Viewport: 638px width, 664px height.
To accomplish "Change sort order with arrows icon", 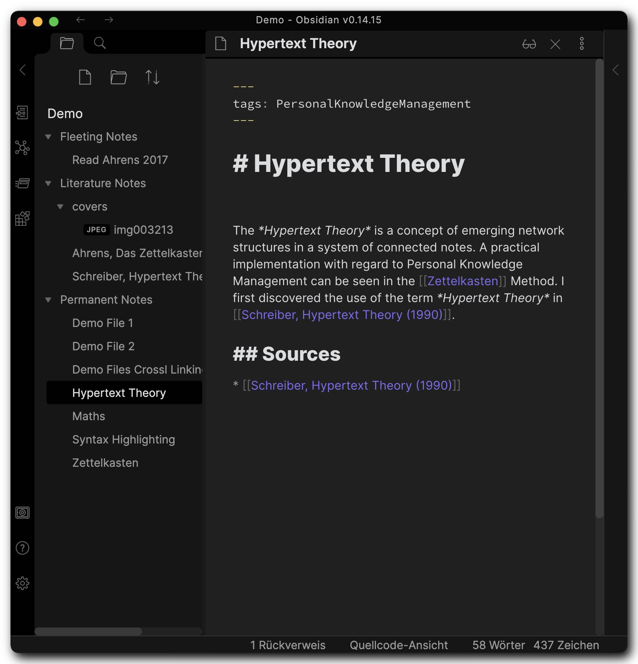I will (x=152, y=77).
